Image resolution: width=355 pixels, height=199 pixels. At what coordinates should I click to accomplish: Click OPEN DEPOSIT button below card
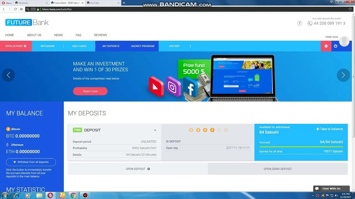pyautogui.click(x=138, y=169)
